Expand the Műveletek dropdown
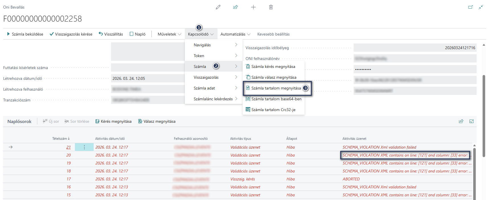This screenshot has width=490, height=200. (169, 34)
